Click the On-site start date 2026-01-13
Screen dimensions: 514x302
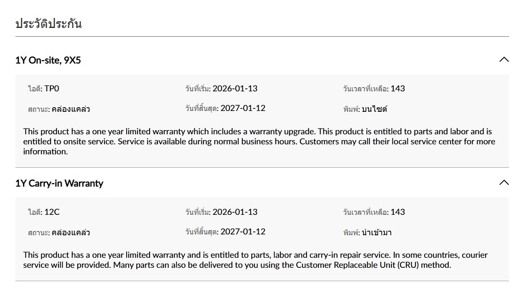point(235,88)
